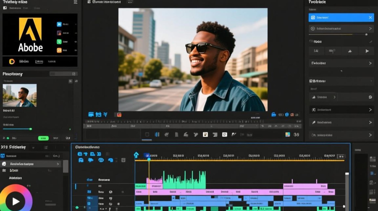The image size is (378, 211).
Task: Expand the bottom-most right panel row chevron
Action: coord(370,135)
